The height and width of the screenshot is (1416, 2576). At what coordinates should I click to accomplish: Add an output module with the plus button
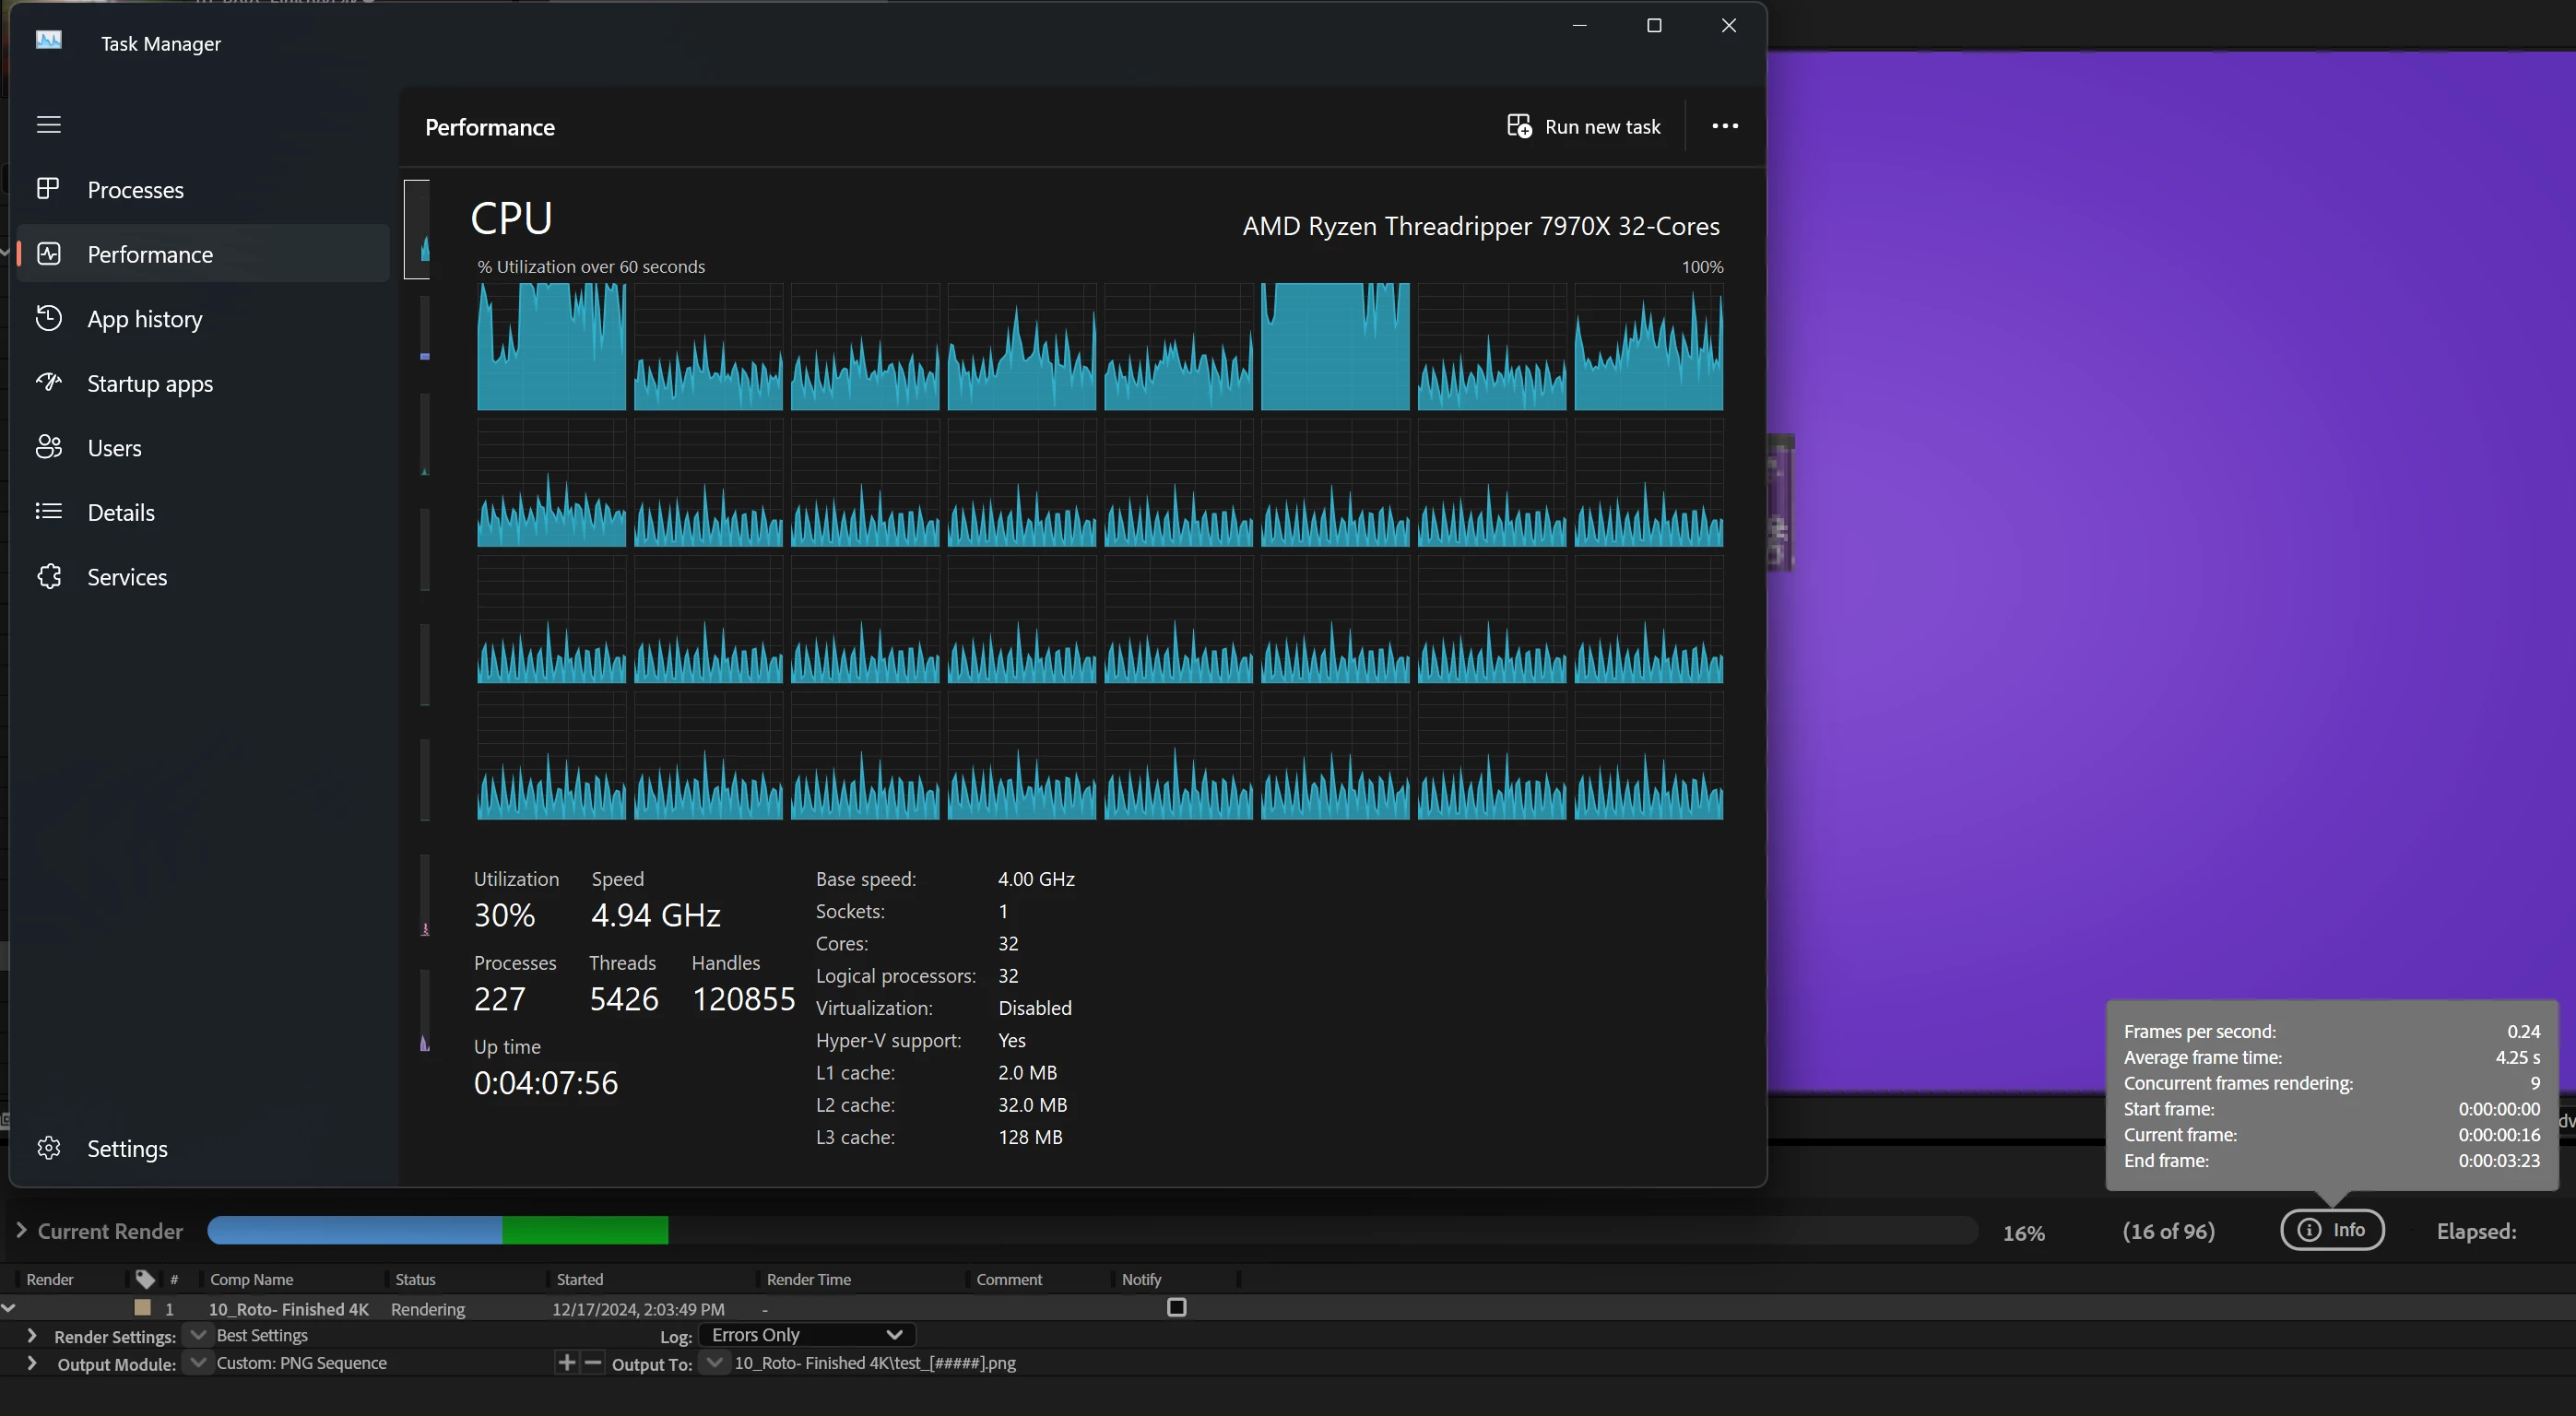[x=566, y=1362]
